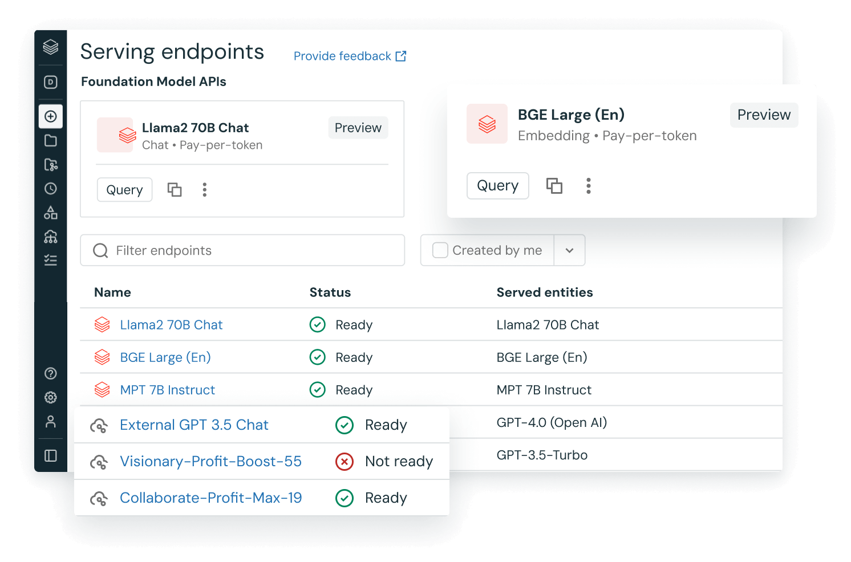Click the search icon in the Filter endpoints box

[100, 251]
